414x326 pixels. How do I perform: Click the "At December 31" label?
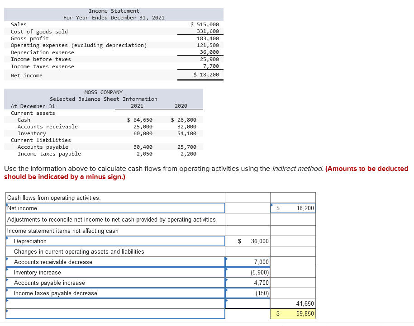33,106
